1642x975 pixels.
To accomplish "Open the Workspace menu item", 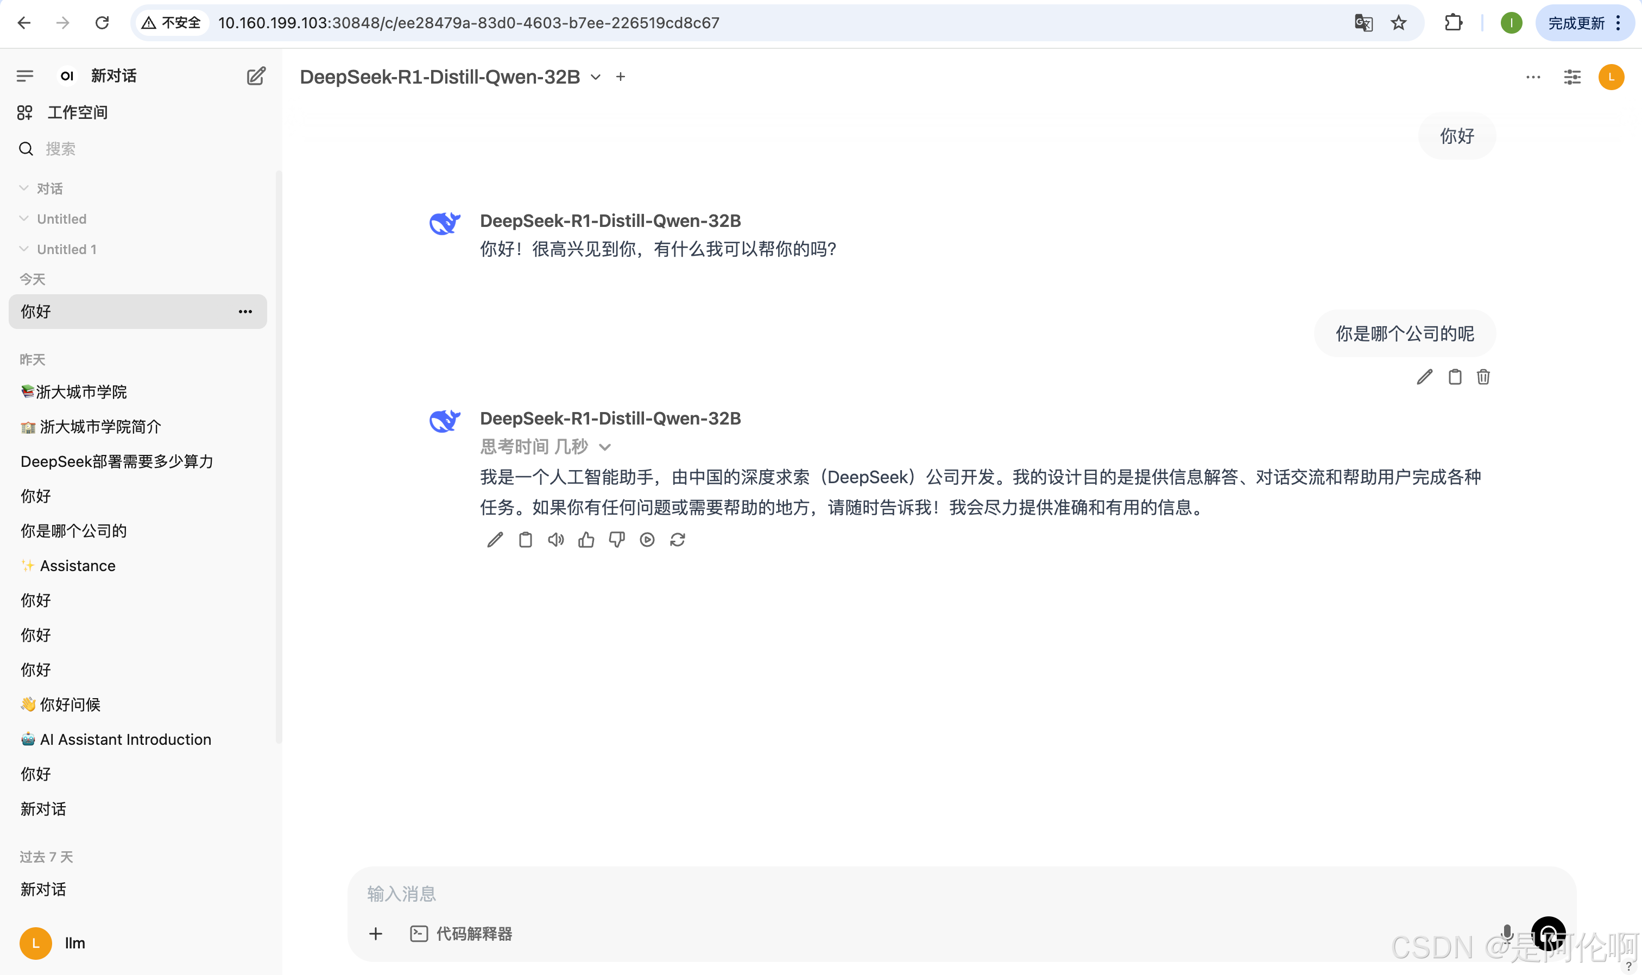I will pyautogui.click(x=77, y=112).
